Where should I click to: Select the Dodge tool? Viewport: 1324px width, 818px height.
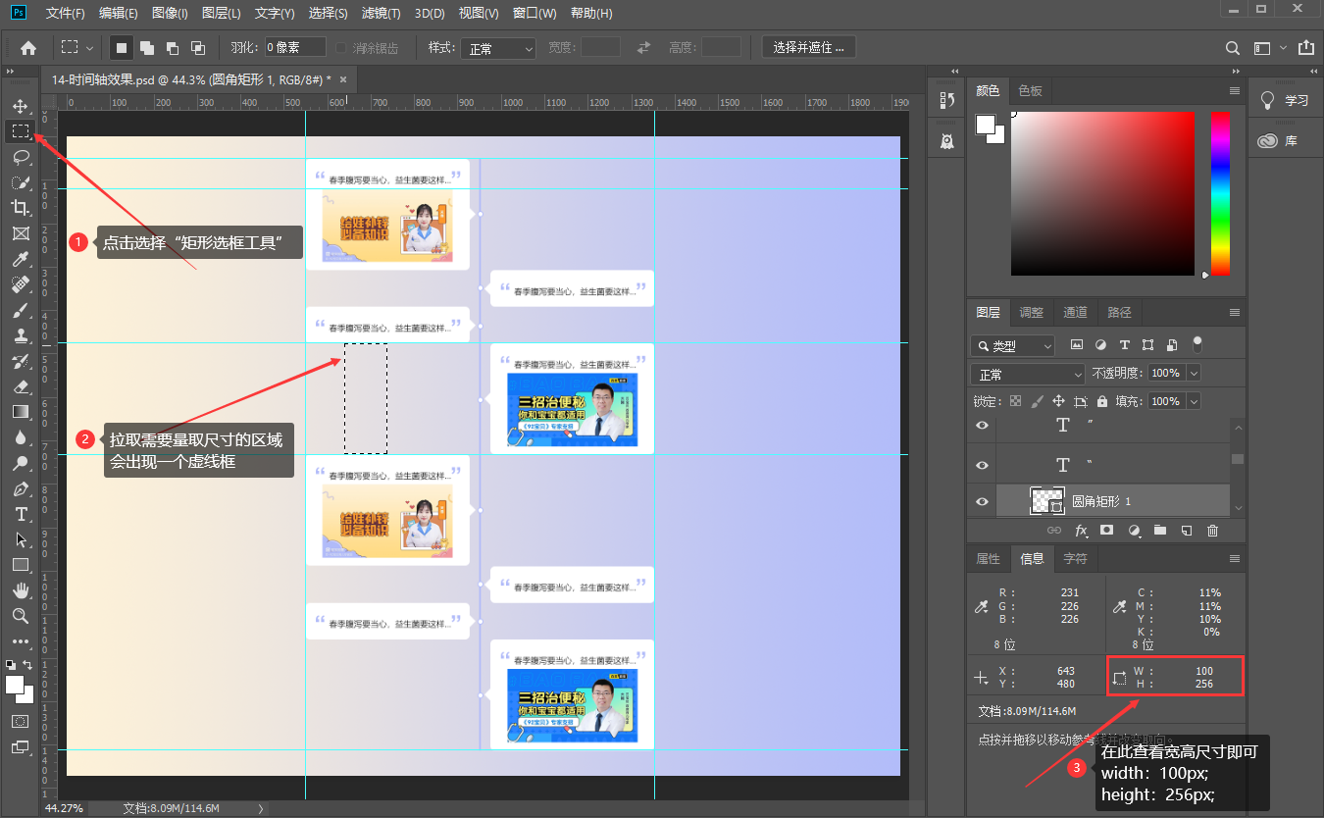tap(20, 463)
